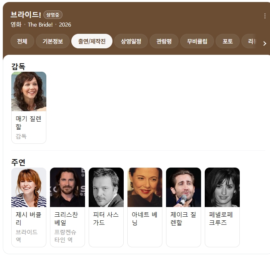Screen dimensions: 270x257
Task: Click director 매기 질렌할's photo
Action: (29, 91)
